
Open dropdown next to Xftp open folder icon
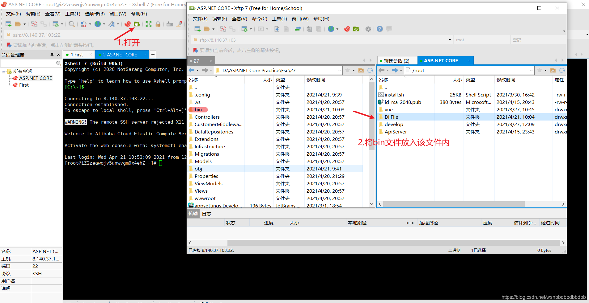pyautogui.click(x=213, y=29)
